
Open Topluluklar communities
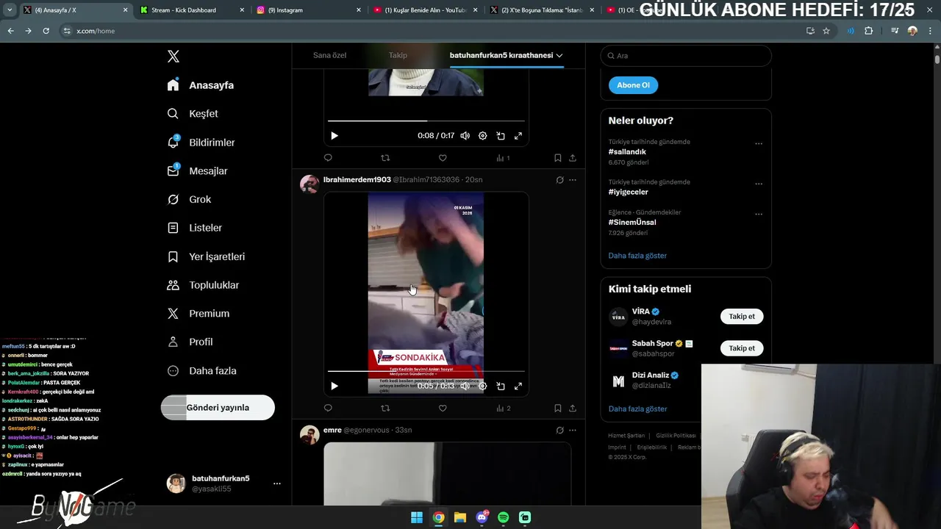[x=203, y=285]
